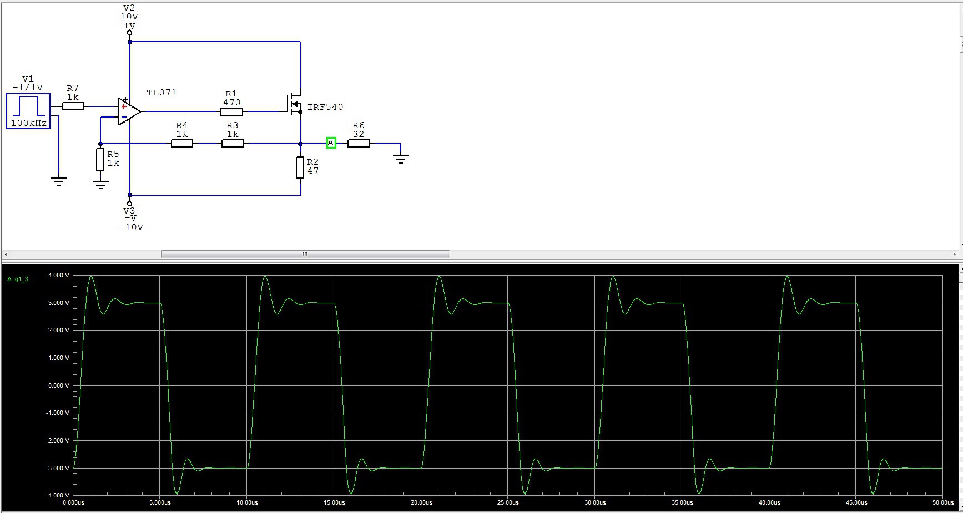This screenshot has height=513, width=963.
Task: Click the green probe marker A
Action: pos(331,143)
